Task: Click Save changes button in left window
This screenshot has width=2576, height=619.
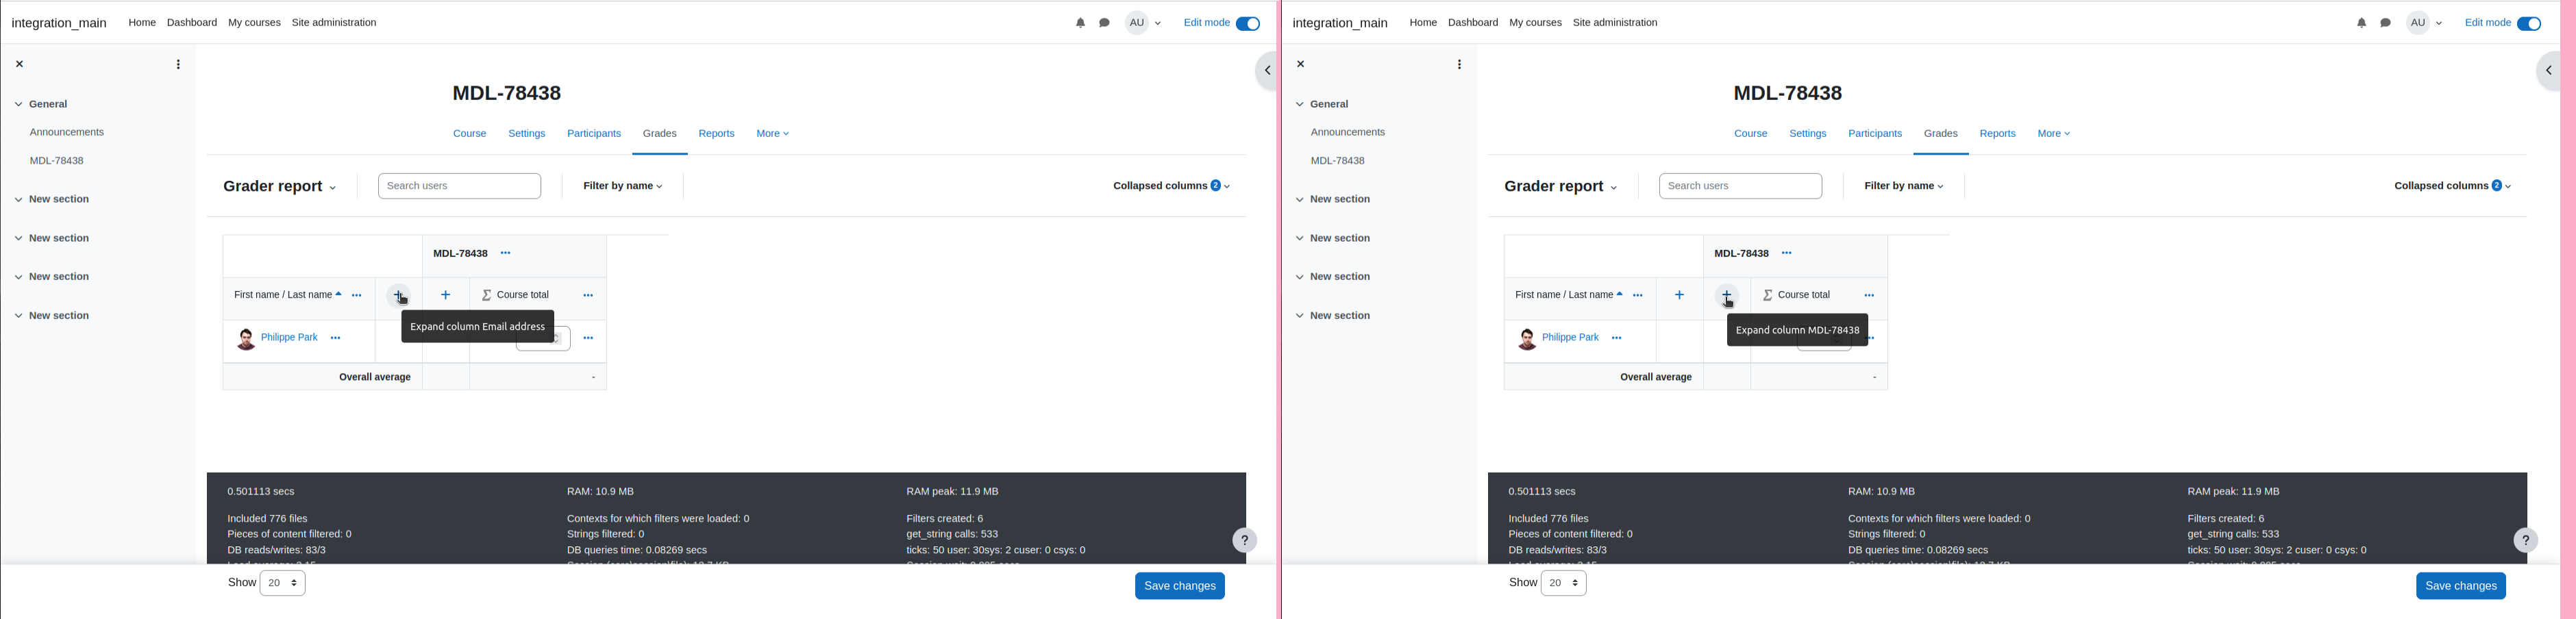Action: (1180, 586)
